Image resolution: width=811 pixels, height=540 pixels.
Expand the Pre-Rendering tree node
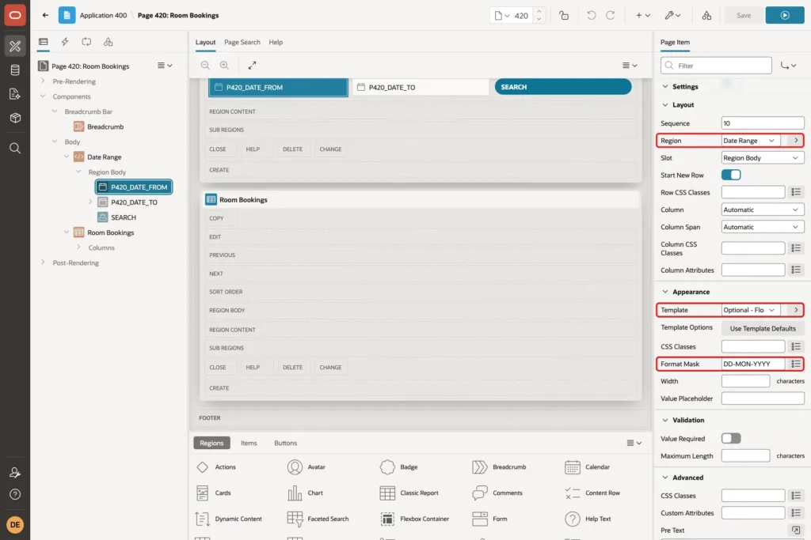(x=43, y=81)
